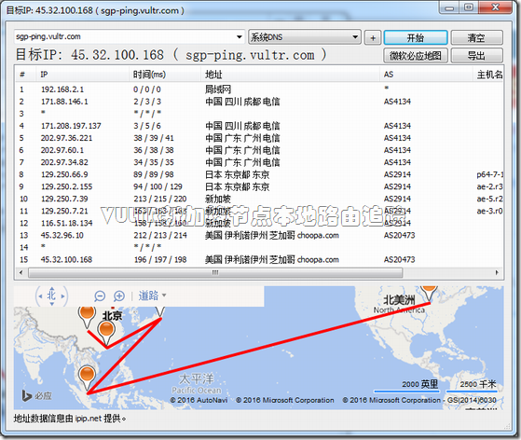Sort by the 时间(ms) column header
This screenshot has width=521, height=440.
click(x=165, y=75)
